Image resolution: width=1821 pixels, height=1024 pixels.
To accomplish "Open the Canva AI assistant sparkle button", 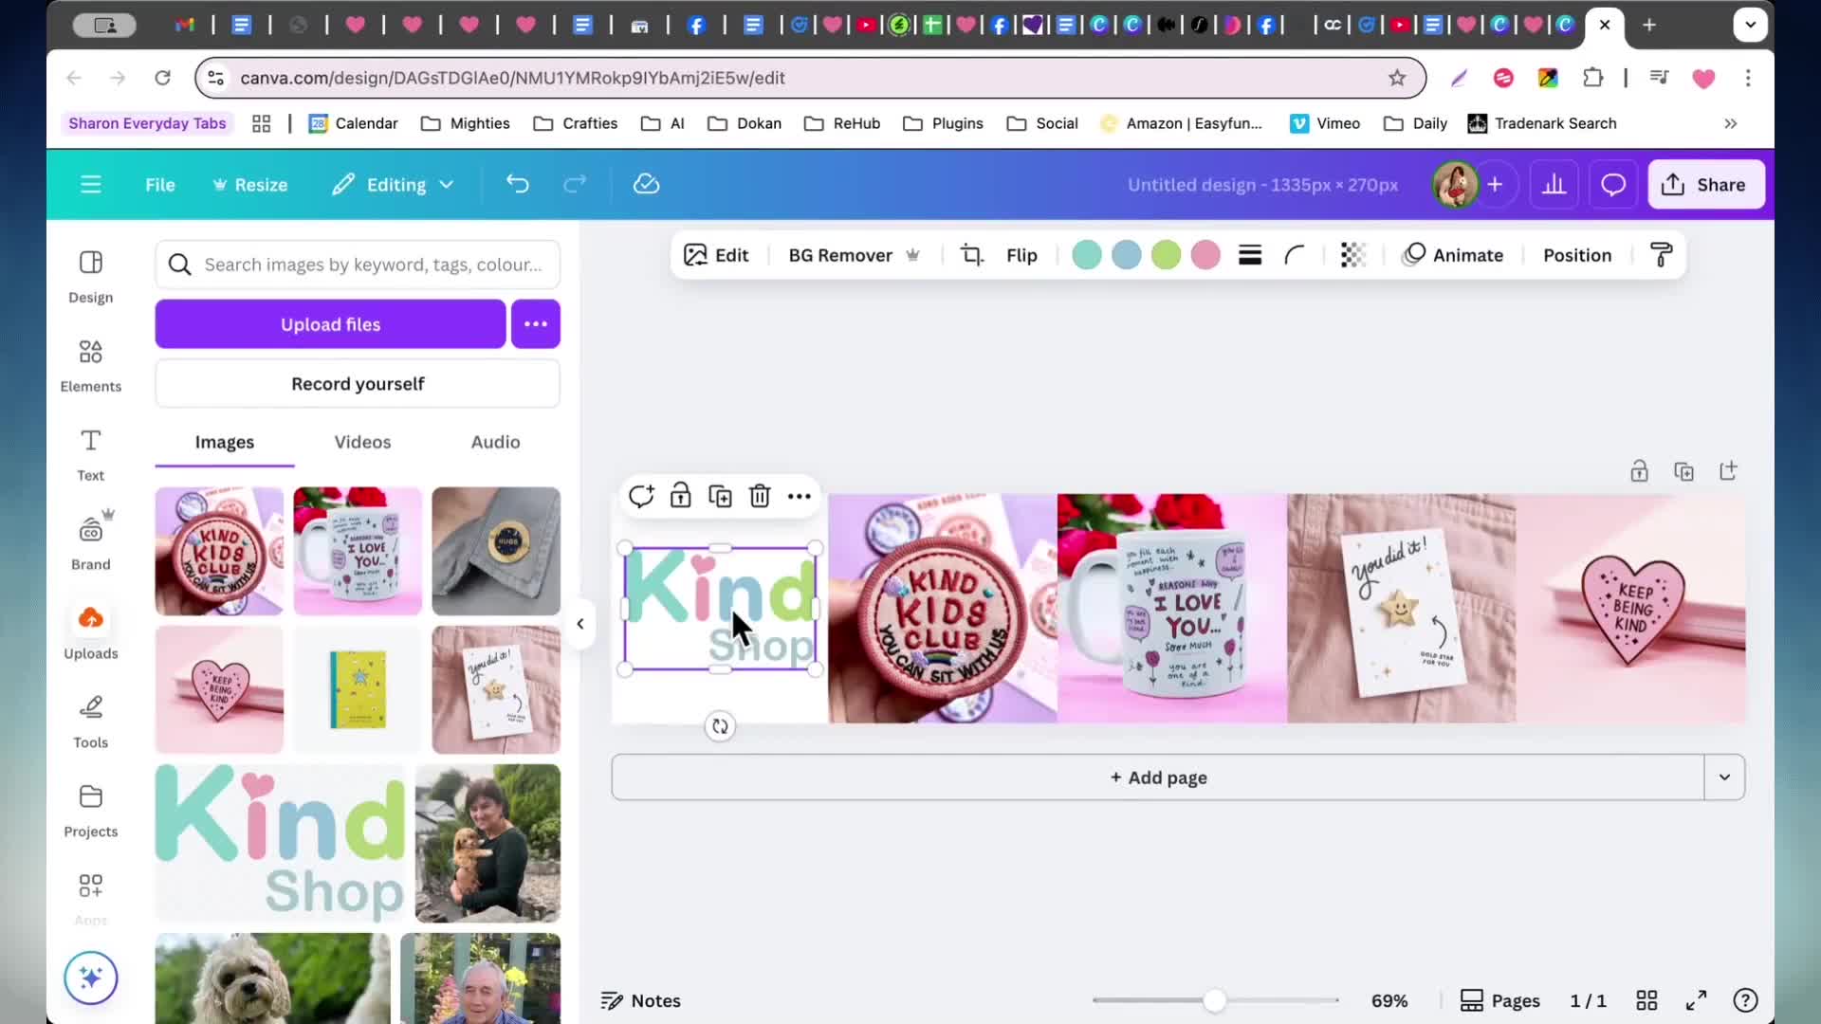I will 91,978.
